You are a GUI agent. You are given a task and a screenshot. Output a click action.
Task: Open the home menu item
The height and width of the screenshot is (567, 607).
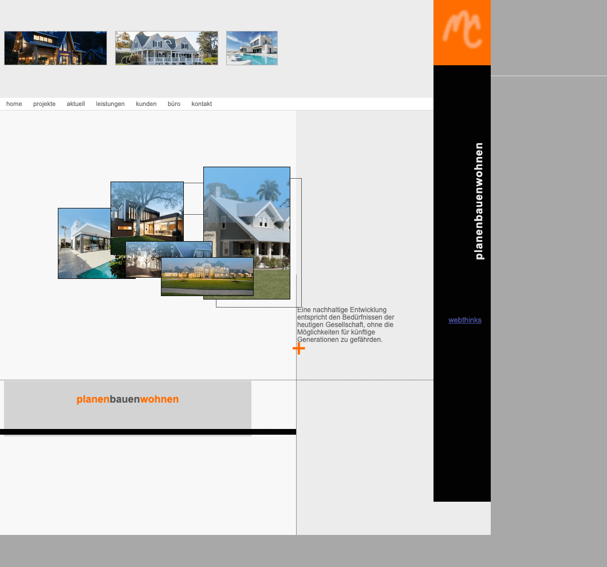[x=14, y=104]
